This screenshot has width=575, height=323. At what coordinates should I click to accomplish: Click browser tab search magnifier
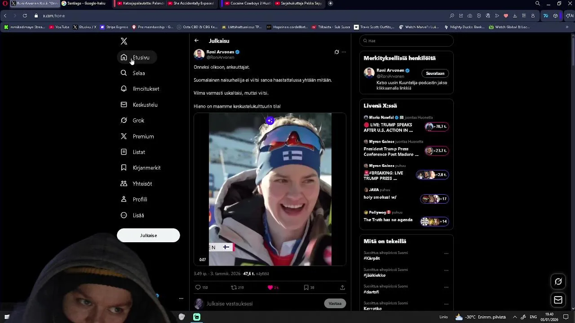537,3
